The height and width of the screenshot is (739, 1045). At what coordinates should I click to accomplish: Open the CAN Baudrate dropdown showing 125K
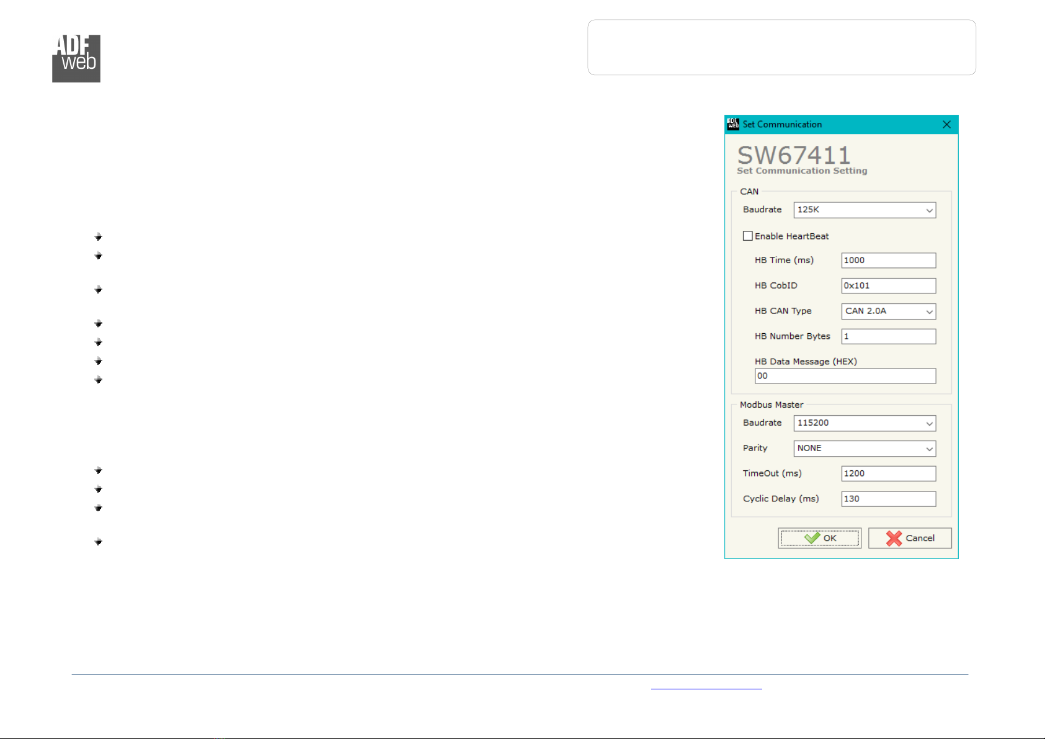(x=865, y=210)
